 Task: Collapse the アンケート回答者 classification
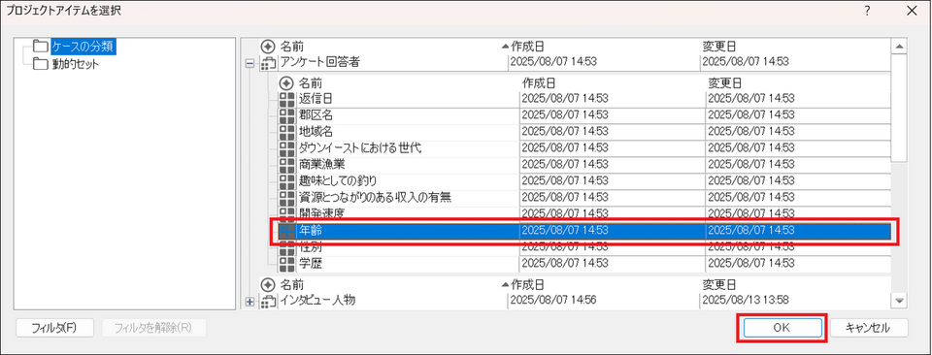coord(250,63)
